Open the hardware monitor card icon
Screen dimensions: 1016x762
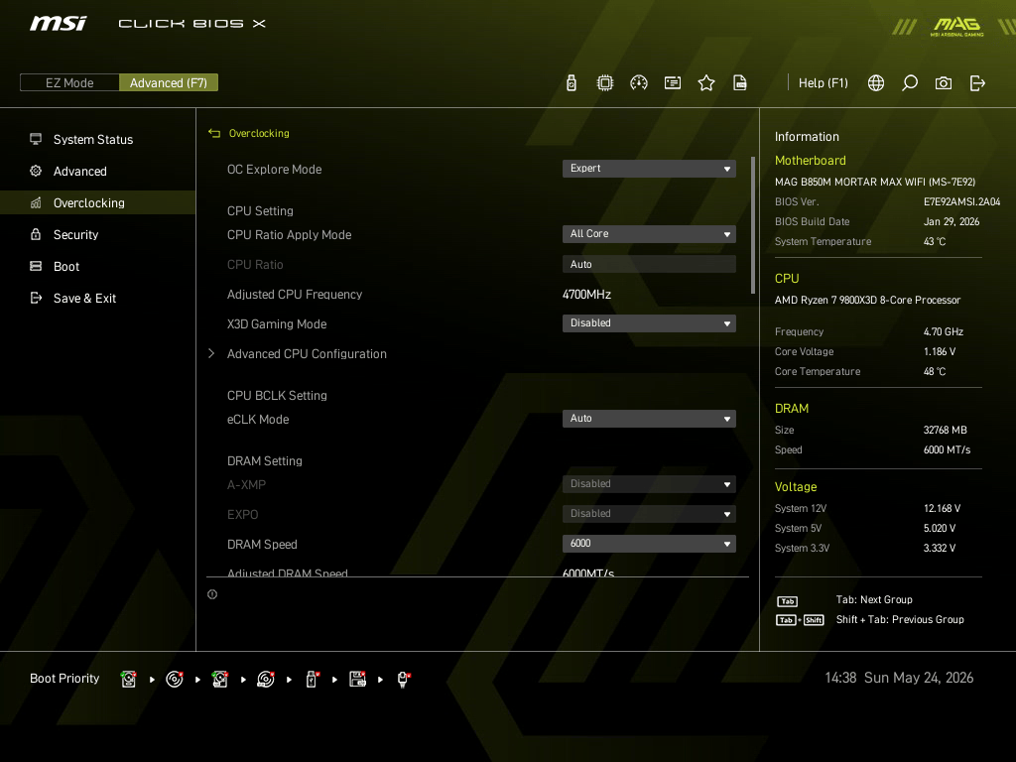673,83
